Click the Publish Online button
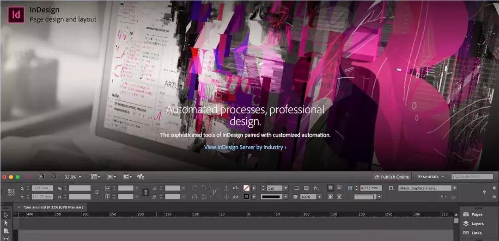This screenshot has height=241, width=499. [x=392, y=177]
